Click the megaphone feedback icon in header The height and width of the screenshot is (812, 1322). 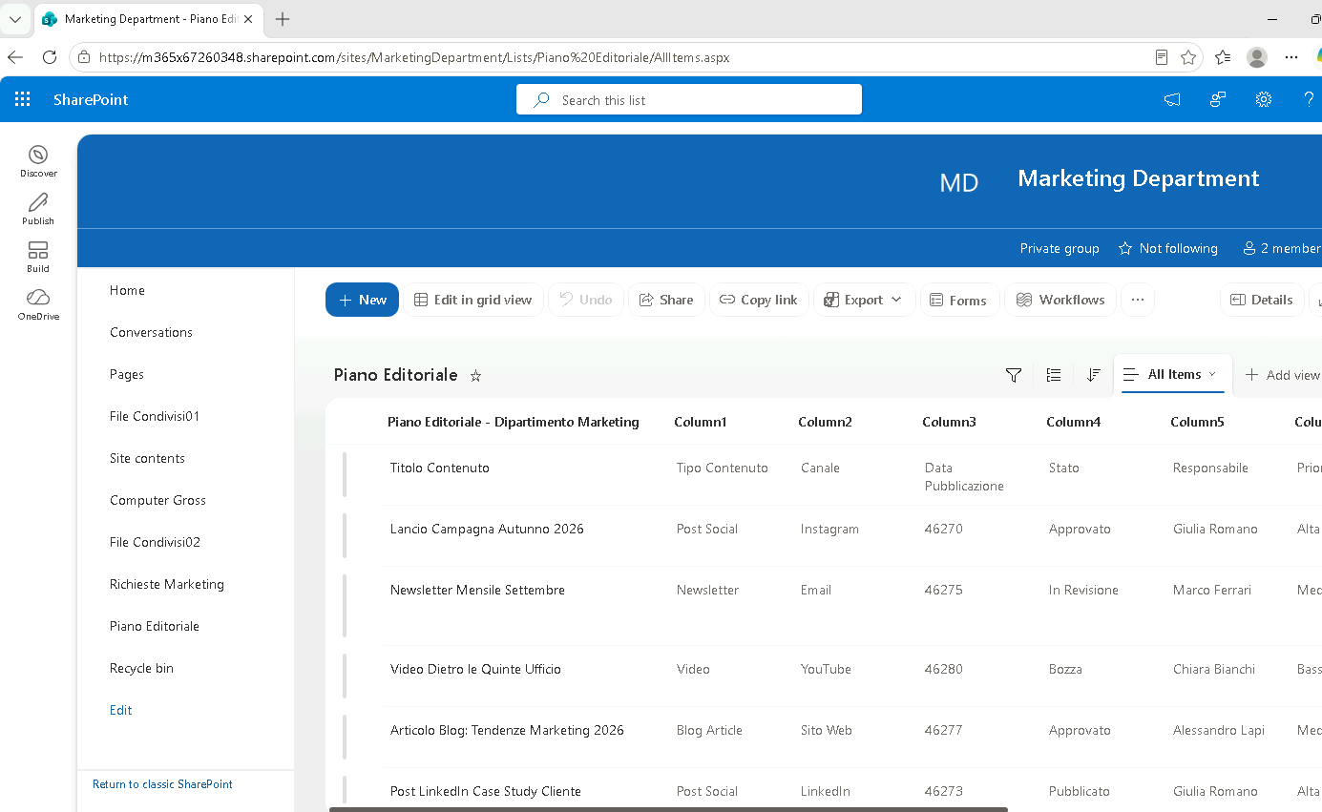click(x=1172, y=99)
